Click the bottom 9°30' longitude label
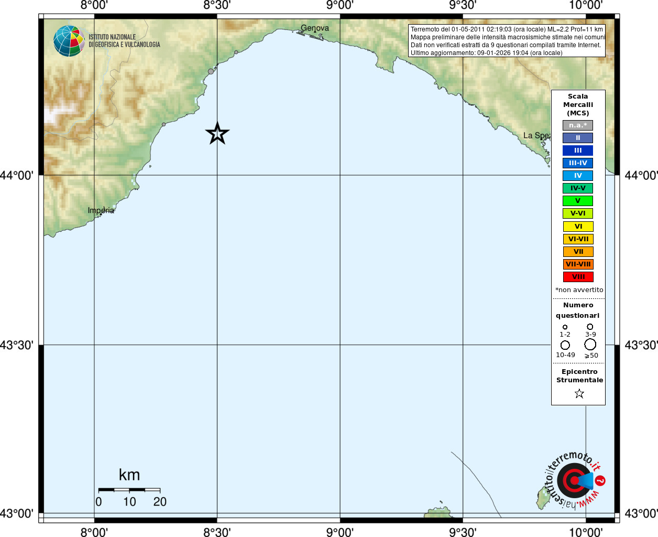The height and width of the screenshot is (537, 658). coord(463,532)
